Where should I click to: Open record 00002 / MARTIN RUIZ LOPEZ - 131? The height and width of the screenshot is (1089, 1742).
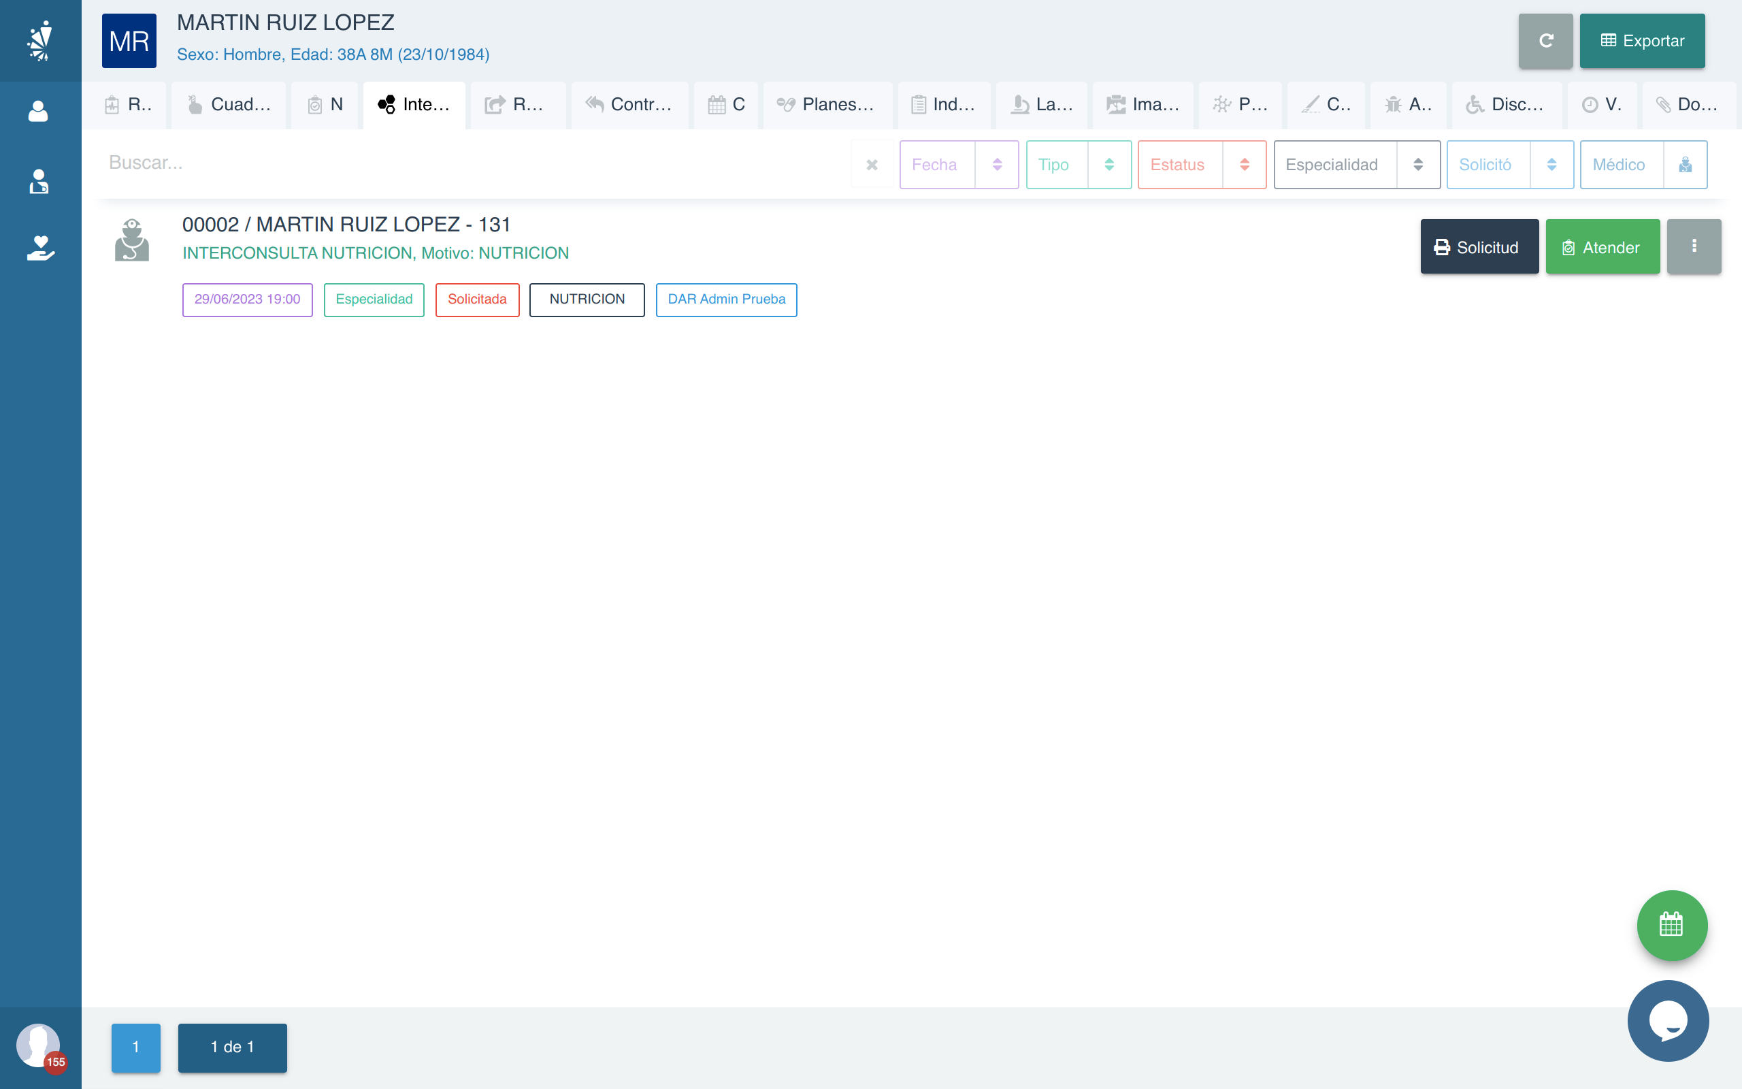pos(346,225)
